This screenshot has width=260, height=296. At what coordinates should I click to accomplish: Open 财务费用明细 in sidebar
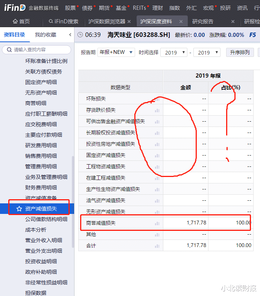pyautogui.click(x=41, y=188)
